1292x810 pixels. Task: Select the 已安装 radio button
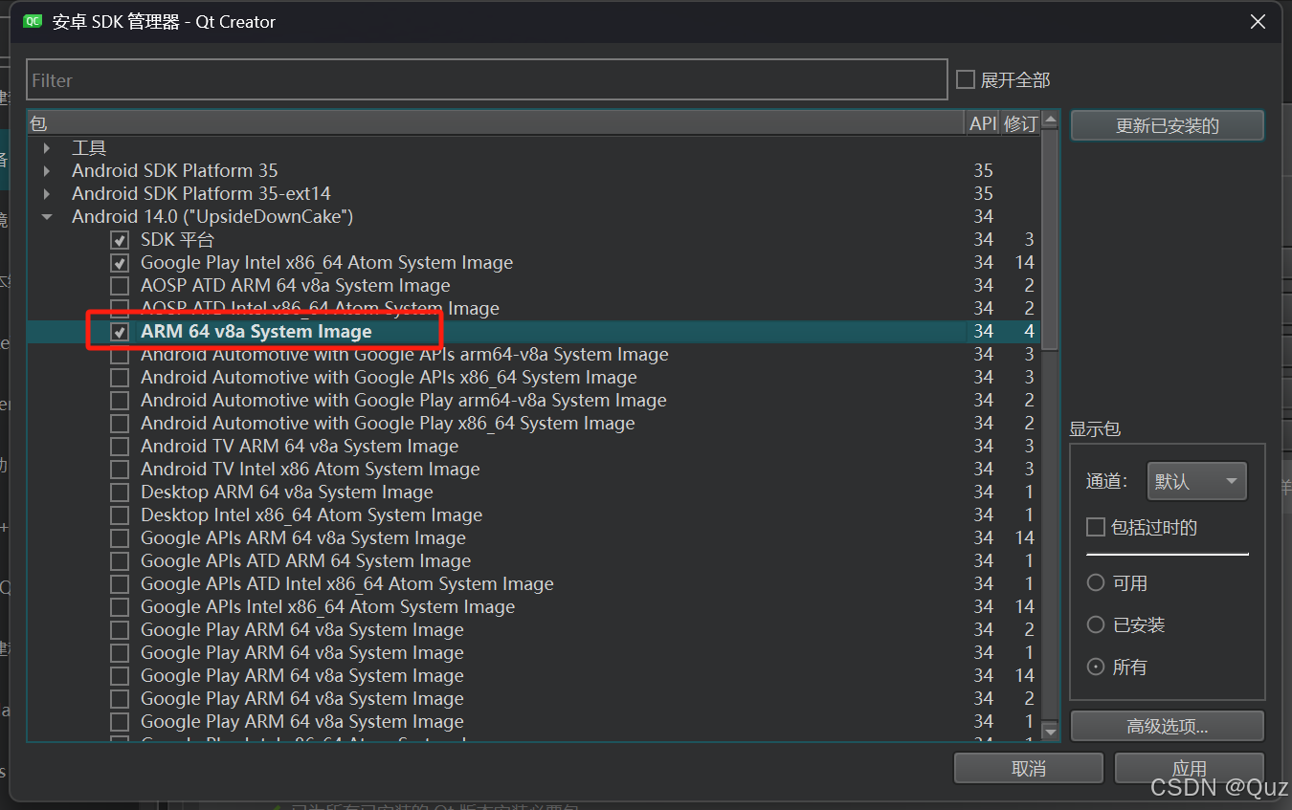[1095, 624]
